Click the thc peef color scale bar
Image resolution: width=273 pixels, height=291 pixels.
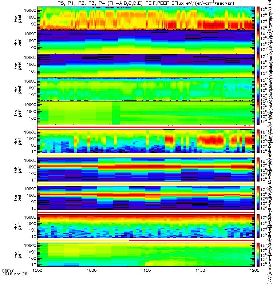pyautogui.click(x=258, y=66)
